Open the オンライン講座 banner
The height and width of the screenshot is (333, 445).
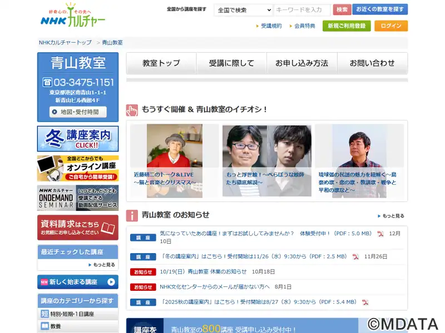[x=78, y=168]
